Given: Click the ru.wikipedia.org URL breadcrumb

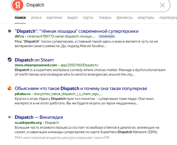Looking at the screenshot, I should [x=28, y=123].
